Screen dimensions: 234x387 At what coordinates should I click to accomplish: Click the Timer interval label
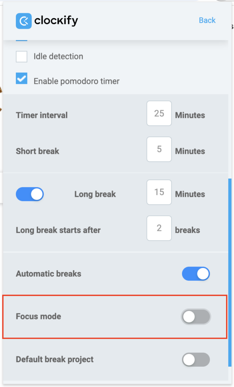(42, 115)
